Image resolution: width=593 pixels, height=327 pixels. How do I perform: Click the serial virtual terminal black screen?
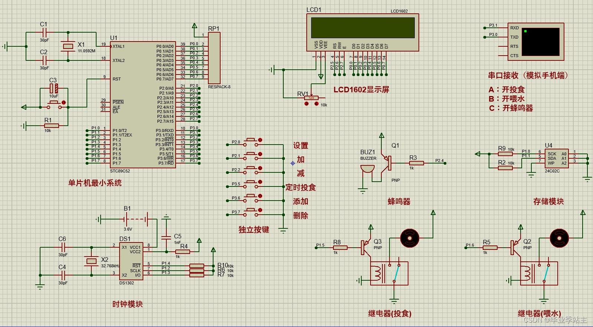(541, 42)
